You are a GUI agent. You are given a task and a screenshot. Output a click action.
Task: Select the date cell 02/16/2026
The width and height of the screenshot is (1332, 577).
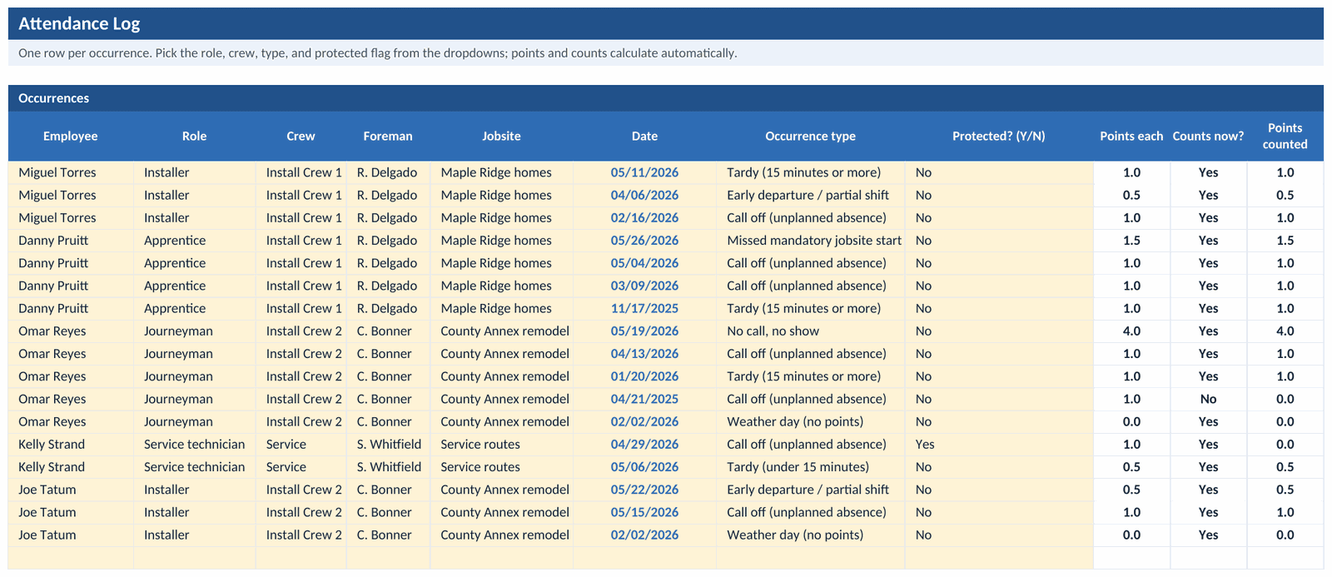click(x=644, y=217)
